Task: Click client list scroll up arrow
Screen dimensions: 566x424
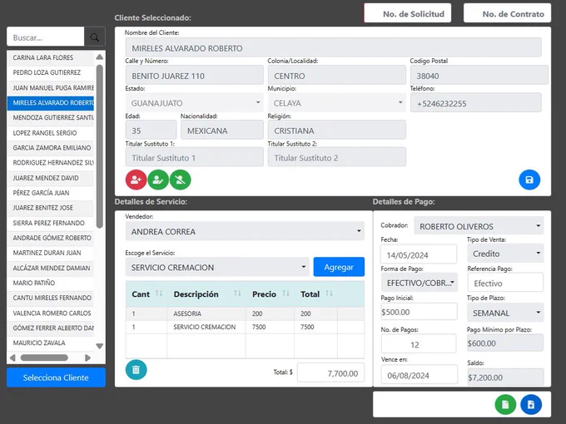Action: pos(100,57)
